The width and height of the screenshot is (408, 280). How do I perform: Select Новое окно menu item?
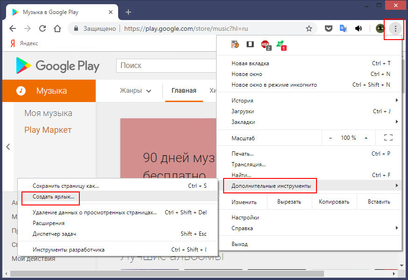[x=309, y=74]
